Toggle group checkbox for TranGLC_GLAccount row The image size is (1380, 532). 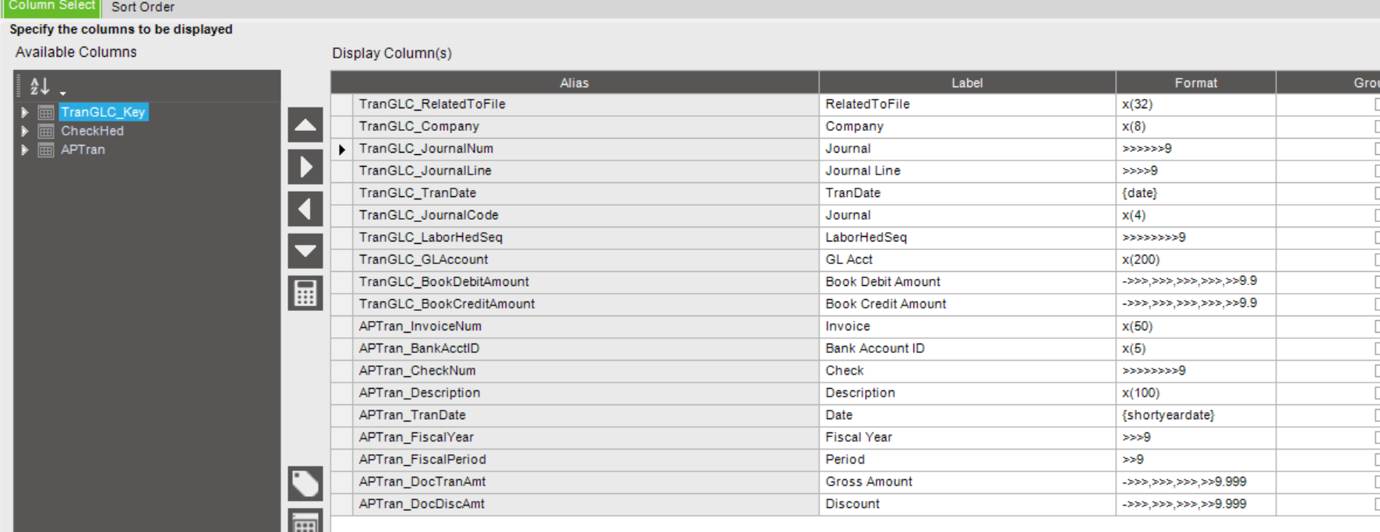pyautogui.click(x=1377, y=260)
